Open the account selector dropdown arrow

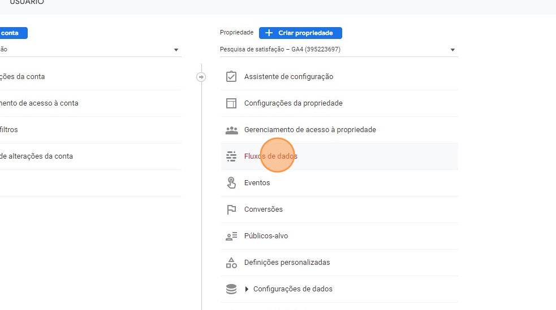pos(176,50)
